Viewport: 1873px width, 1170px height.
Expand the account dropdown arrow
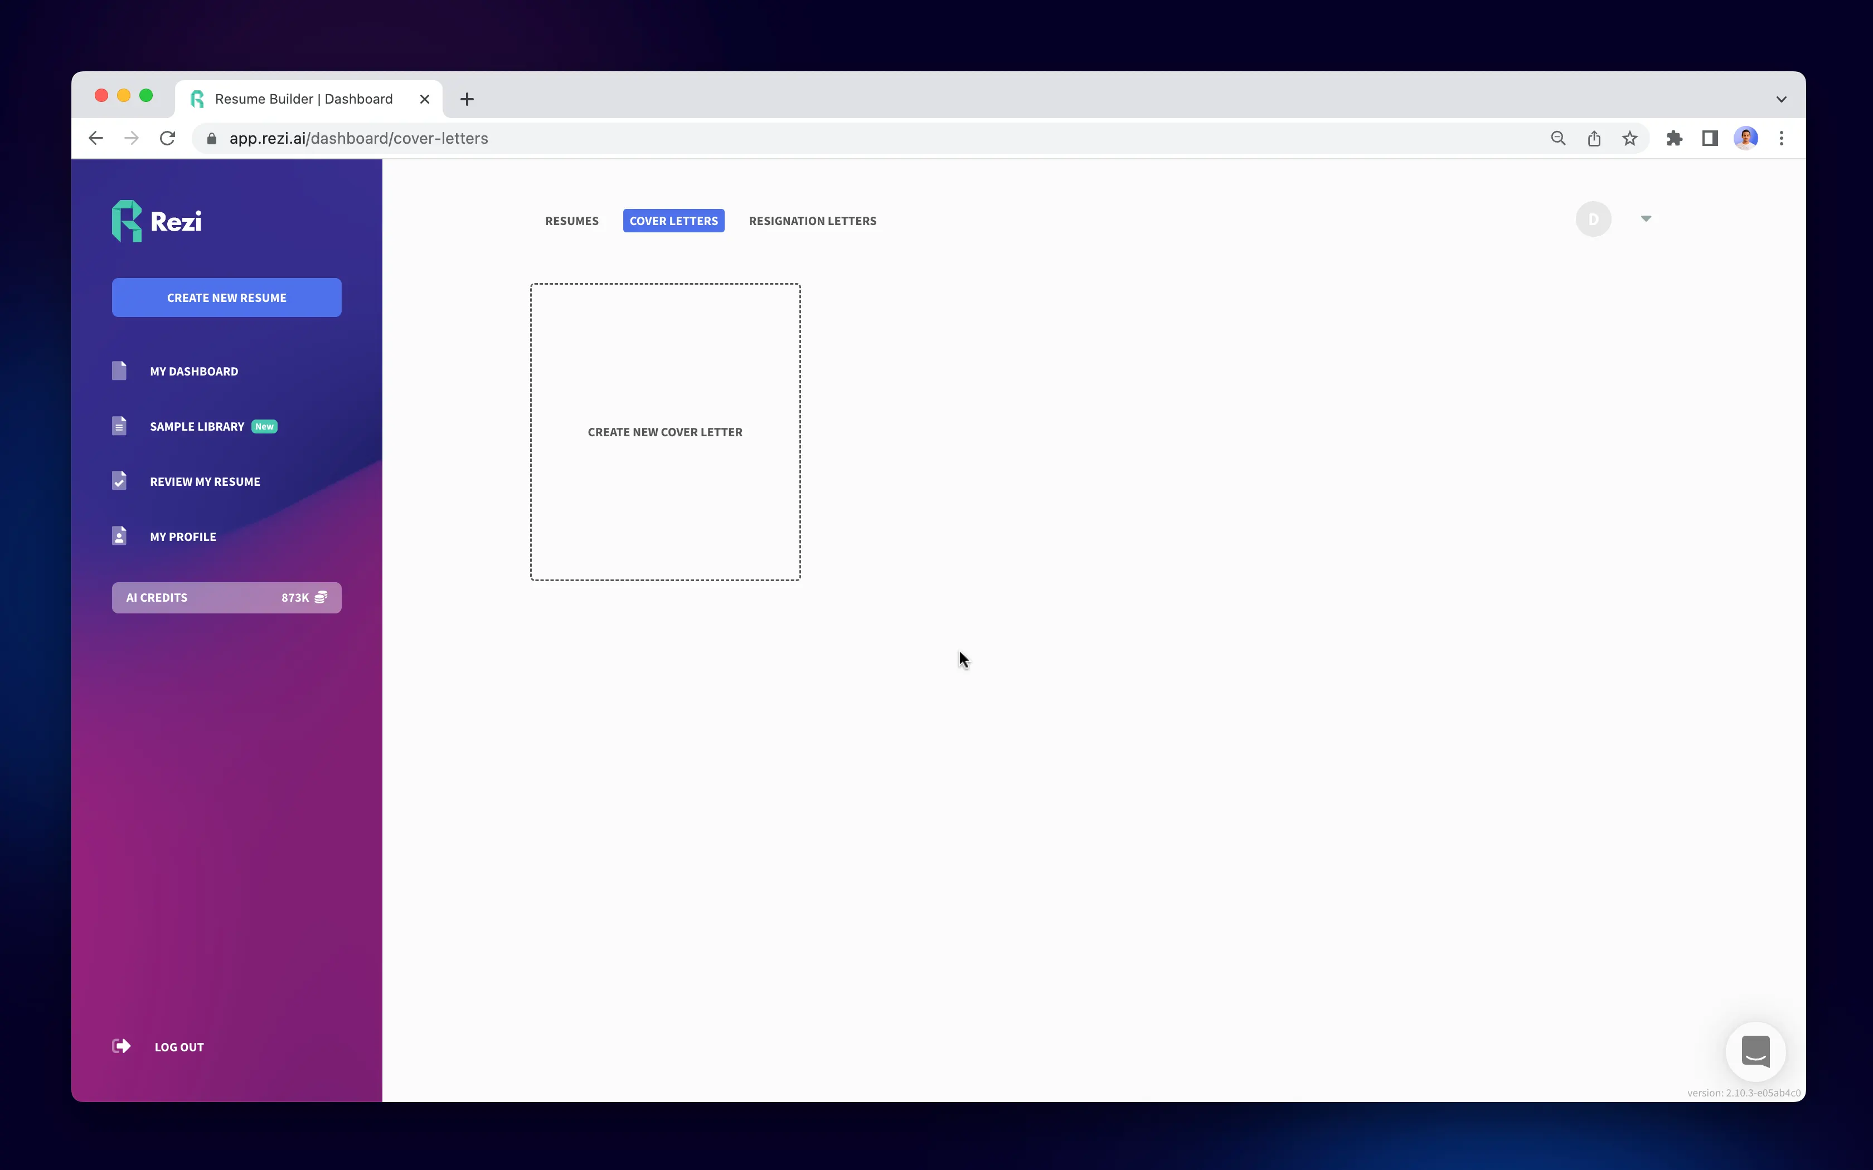click(1646, 219)
